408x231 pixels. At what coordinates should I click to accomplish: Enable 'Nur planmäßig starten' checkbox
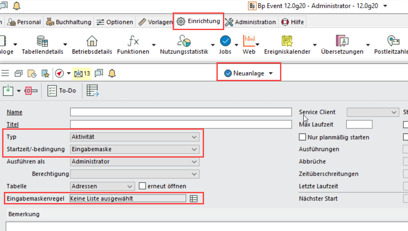(302, 137)
